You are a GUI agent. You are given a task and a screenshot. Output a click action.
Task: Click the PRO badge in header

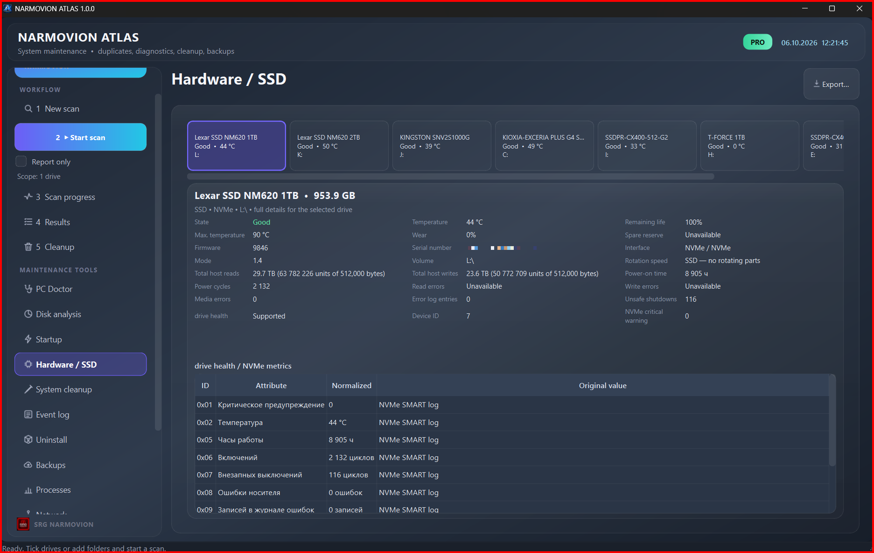pos(757,43)
